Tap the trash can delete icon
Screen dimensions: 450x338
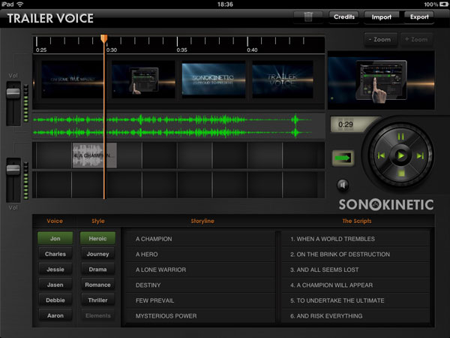click(x=308, y=17)
